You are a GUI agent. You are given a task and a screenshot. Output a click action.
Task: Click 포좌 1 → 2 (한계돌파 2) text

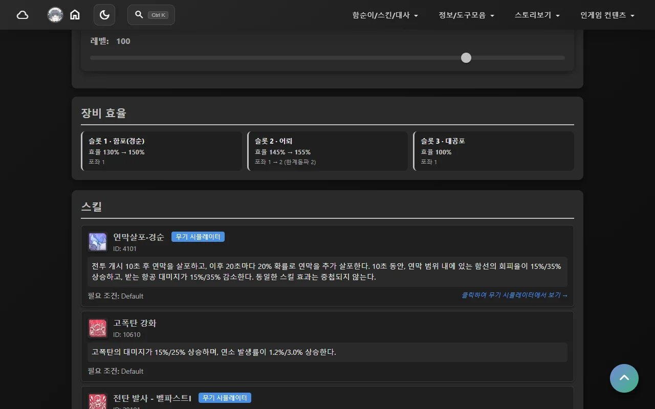(x=285, y=162)
